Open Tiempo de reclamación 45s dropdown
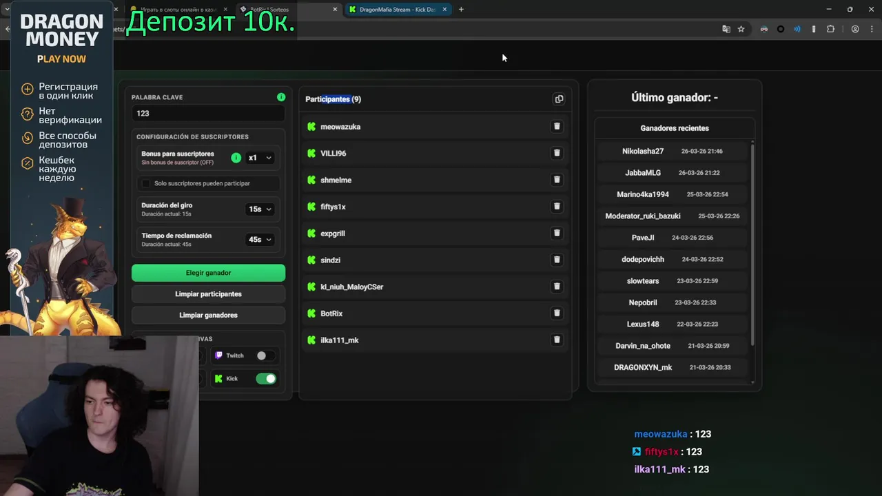The image size is (882, 496). (x=260, y=239)
